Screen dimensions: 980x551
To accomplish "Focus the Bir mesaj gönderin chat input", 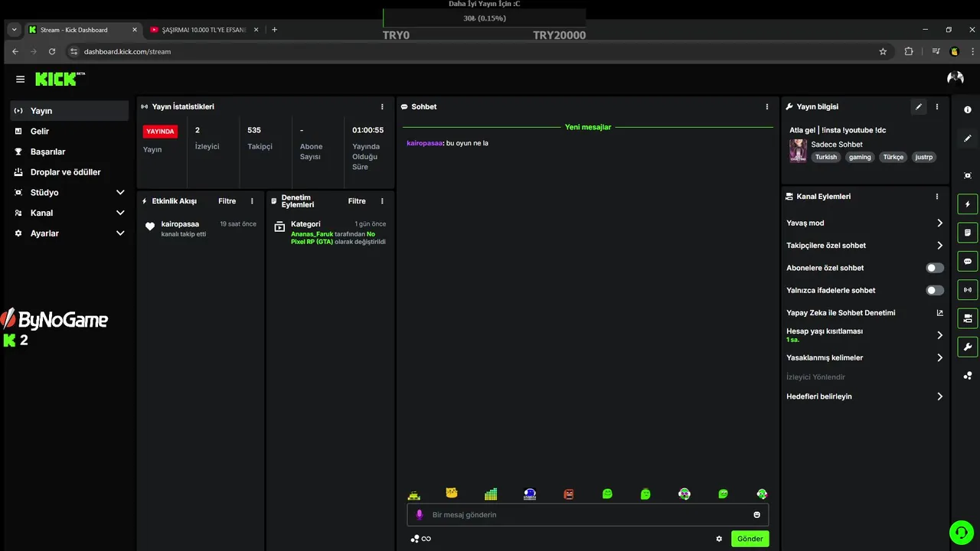I will point(587,515).
